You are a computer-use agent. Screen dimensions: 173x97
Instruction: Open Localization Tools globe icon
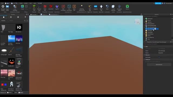[x=107, y=7]
